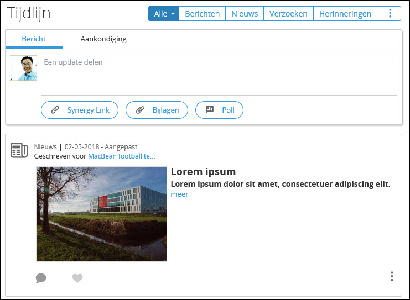Expand the article with the meer link
This screenshot has height=300, width=410.
[179, 194]
